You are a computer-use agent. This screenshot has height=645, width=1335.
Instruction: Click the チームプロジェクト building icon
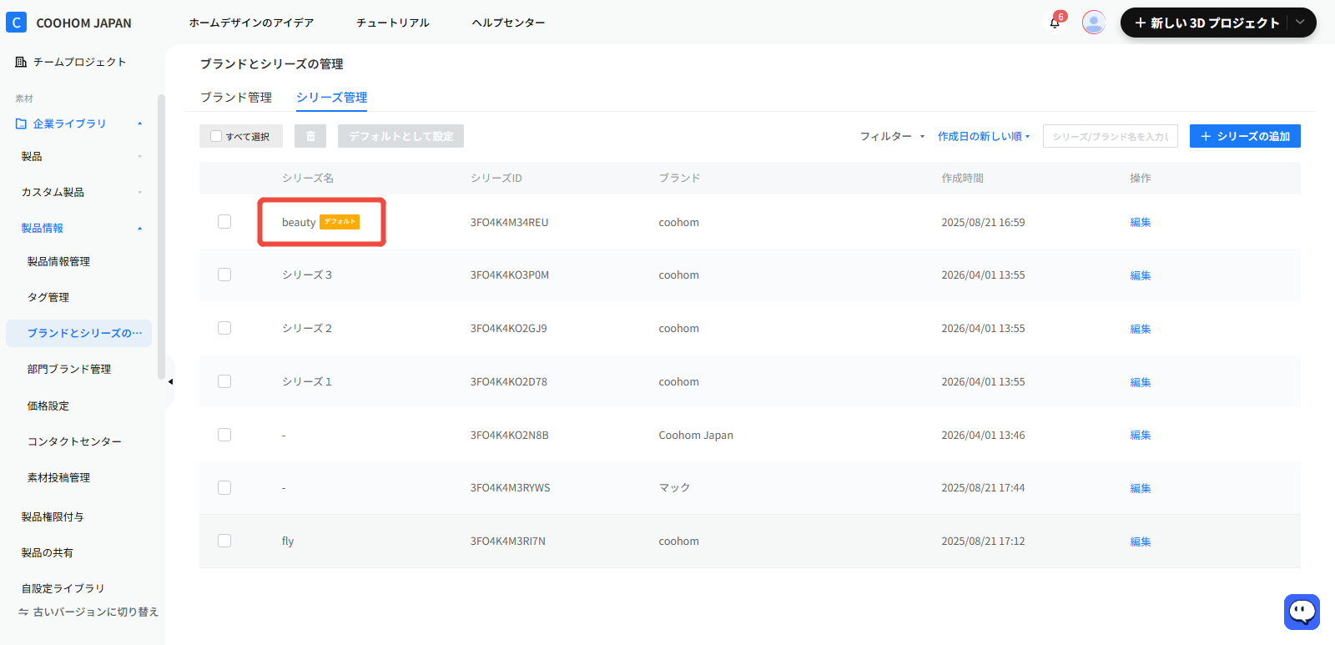tap(21, 62)
